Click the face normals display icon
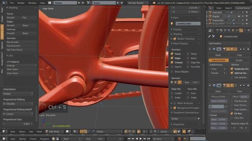This screenshot has height=141, width=252. tap(180, 82)
